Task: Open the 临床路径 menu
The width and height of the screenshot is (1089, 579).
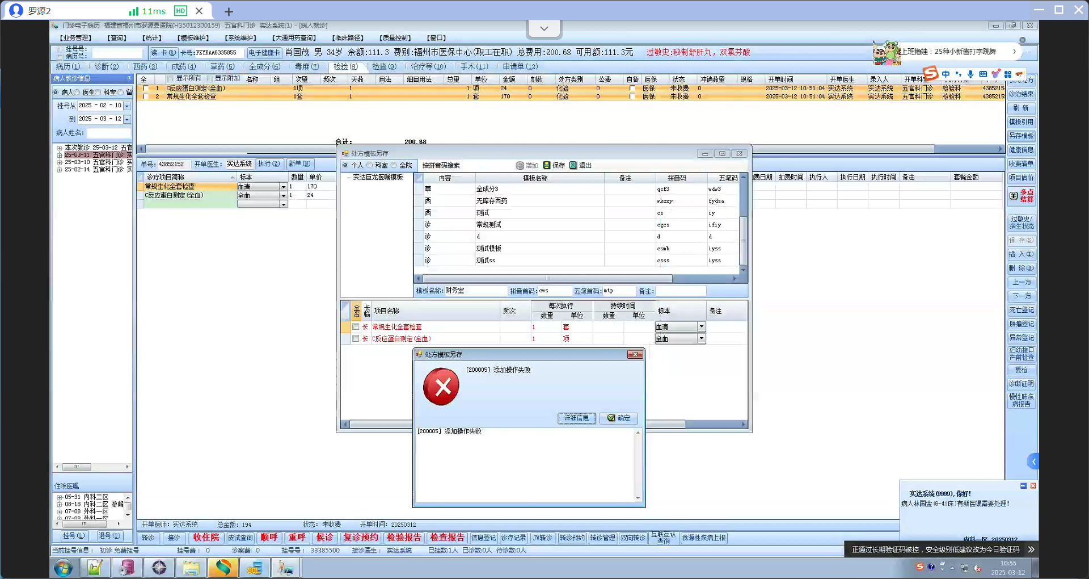Action: (x=347, y=38)
